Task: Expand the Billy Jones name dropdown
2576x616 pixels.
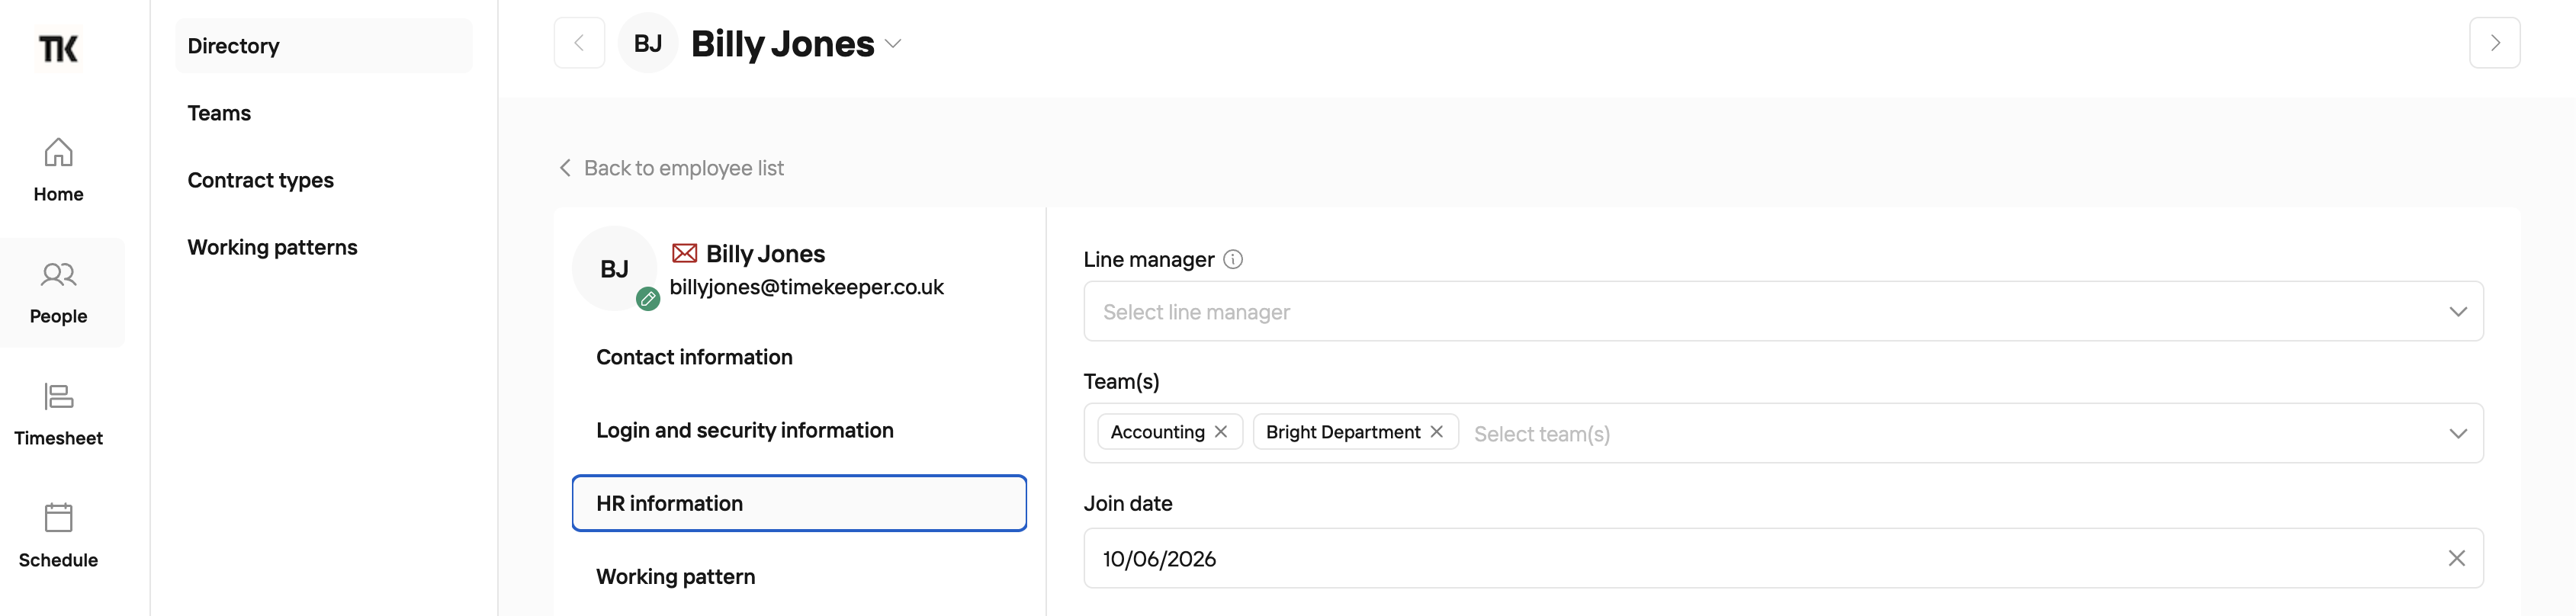Action: pyautogui.click(x=894, y=44)
